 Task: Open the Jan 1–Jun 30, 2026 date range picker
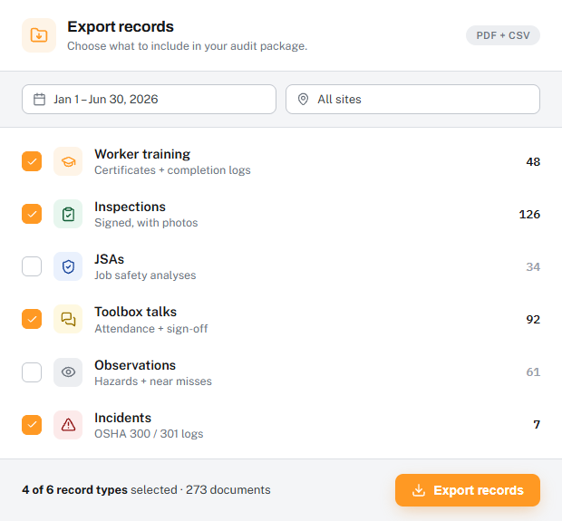(149, 100)
